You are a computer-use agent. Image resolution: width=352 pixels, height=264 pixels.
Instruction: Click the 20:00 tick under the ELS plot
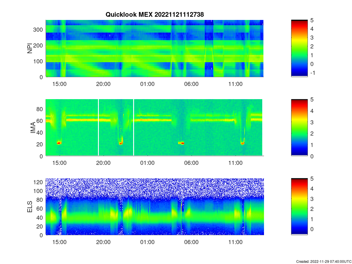[x=104, y=242]
